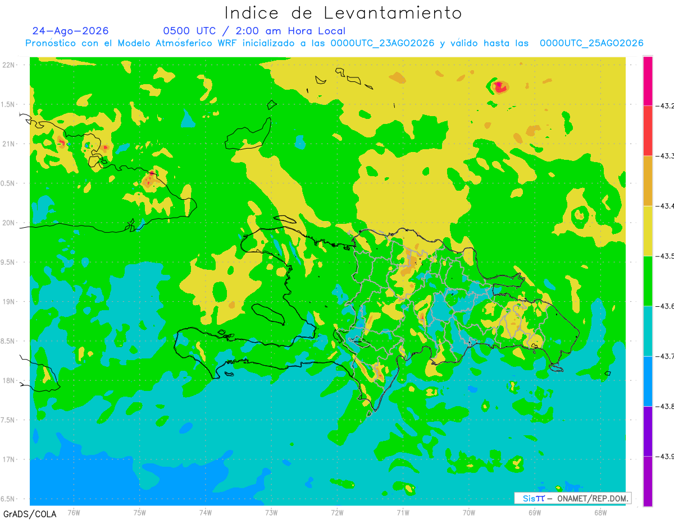
Task: Click the "Pronóstico con el Modelo Atmosférico WRF" forecast line
Action: click(334, 43)
